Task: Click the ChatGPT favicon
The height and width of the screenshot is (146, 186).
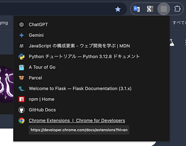Action: (x=22, y=25)
